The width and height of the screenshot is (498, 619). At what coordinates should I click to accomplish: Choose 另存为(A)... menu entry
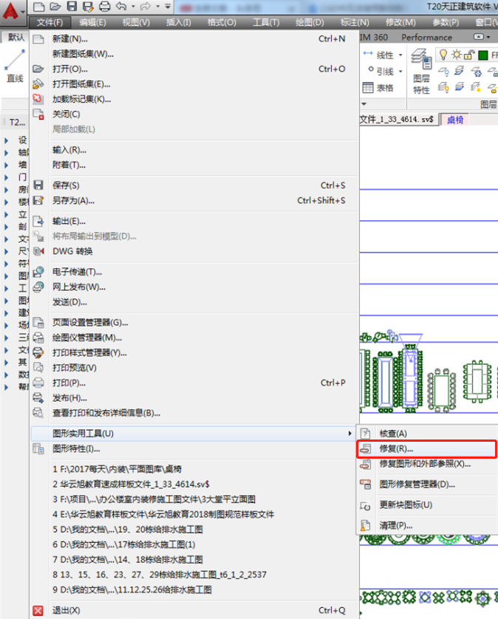pyautogui.click(x=194, y=200)
